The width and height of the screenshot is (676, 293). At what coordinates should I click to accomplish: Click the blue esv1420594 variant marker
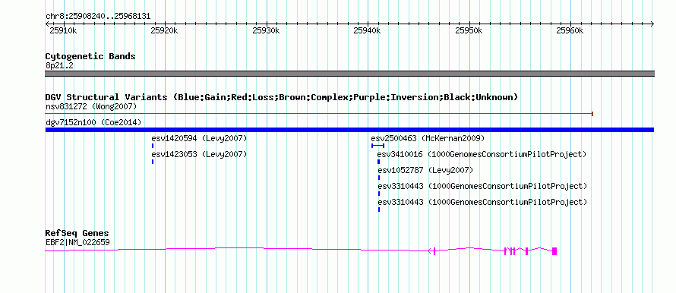(153, 146)
